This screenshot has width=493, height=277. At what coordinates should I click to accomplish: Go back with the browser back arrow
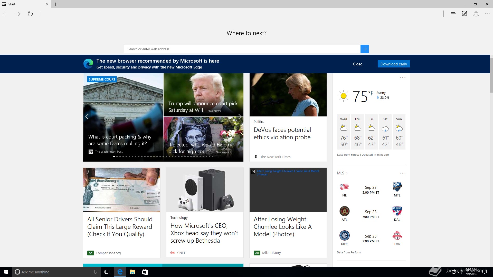pyautogui.click(x=6, y=14)
